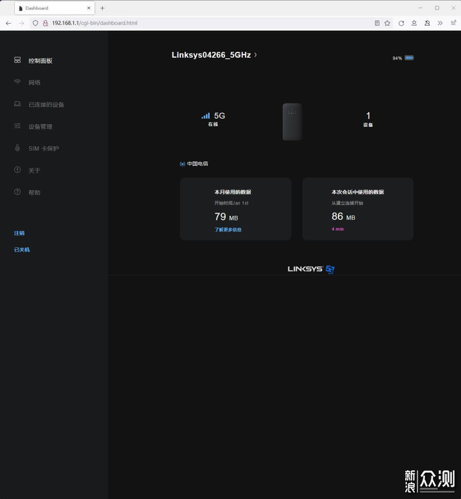Screen dimensions: 461x499
Task: Click the shield tracking protection icon
Action: 36,23
